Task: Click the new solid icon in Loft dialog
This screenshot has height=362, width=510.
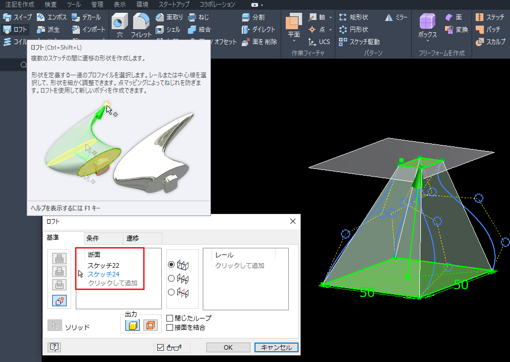Action: coord(59,301)
